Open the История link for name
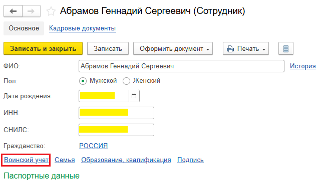The height and width of the screenshot is (184, 319). [x=303, y=66]
